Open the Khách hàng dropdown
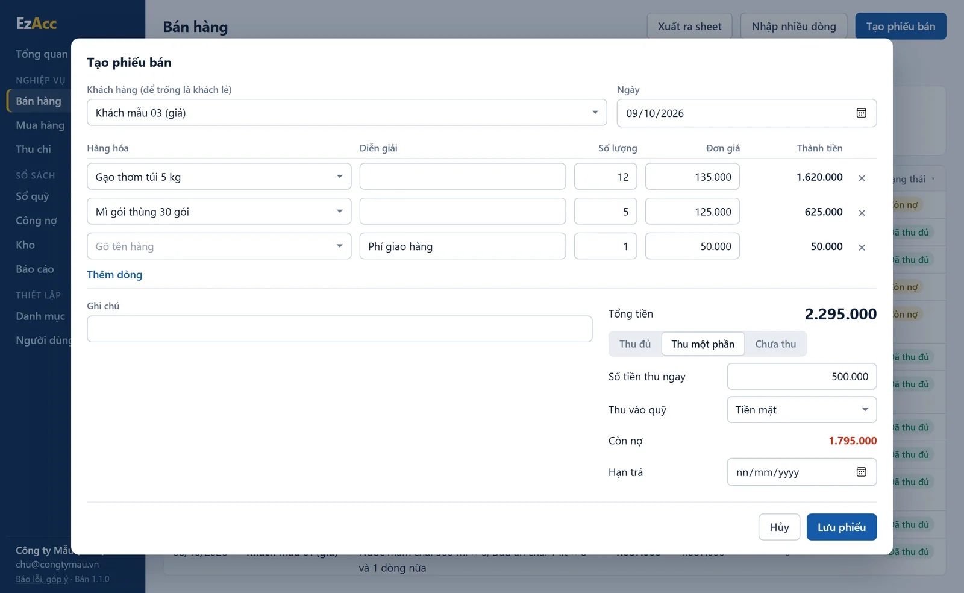The height and width of the screenshot is (593, 964). tap(346, 113)
